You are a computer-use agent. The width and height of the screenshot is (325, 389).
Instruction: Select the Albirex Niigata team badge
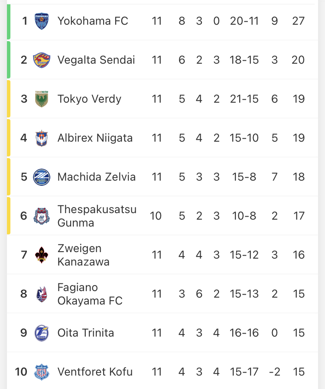click(x=42, y=138)
